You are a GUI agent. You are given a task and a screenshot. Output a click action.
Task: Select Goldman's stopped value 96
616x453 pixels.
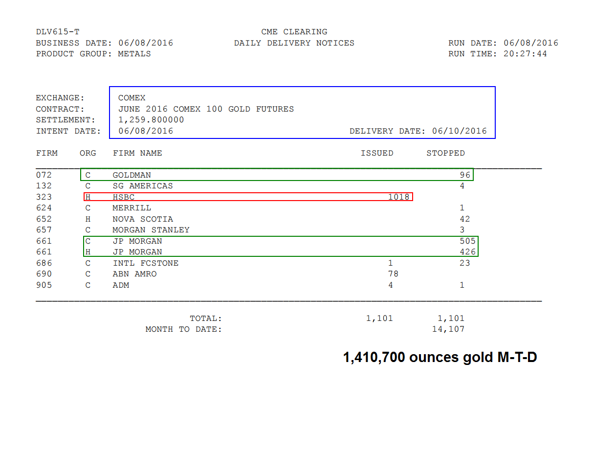pos(465,175)
